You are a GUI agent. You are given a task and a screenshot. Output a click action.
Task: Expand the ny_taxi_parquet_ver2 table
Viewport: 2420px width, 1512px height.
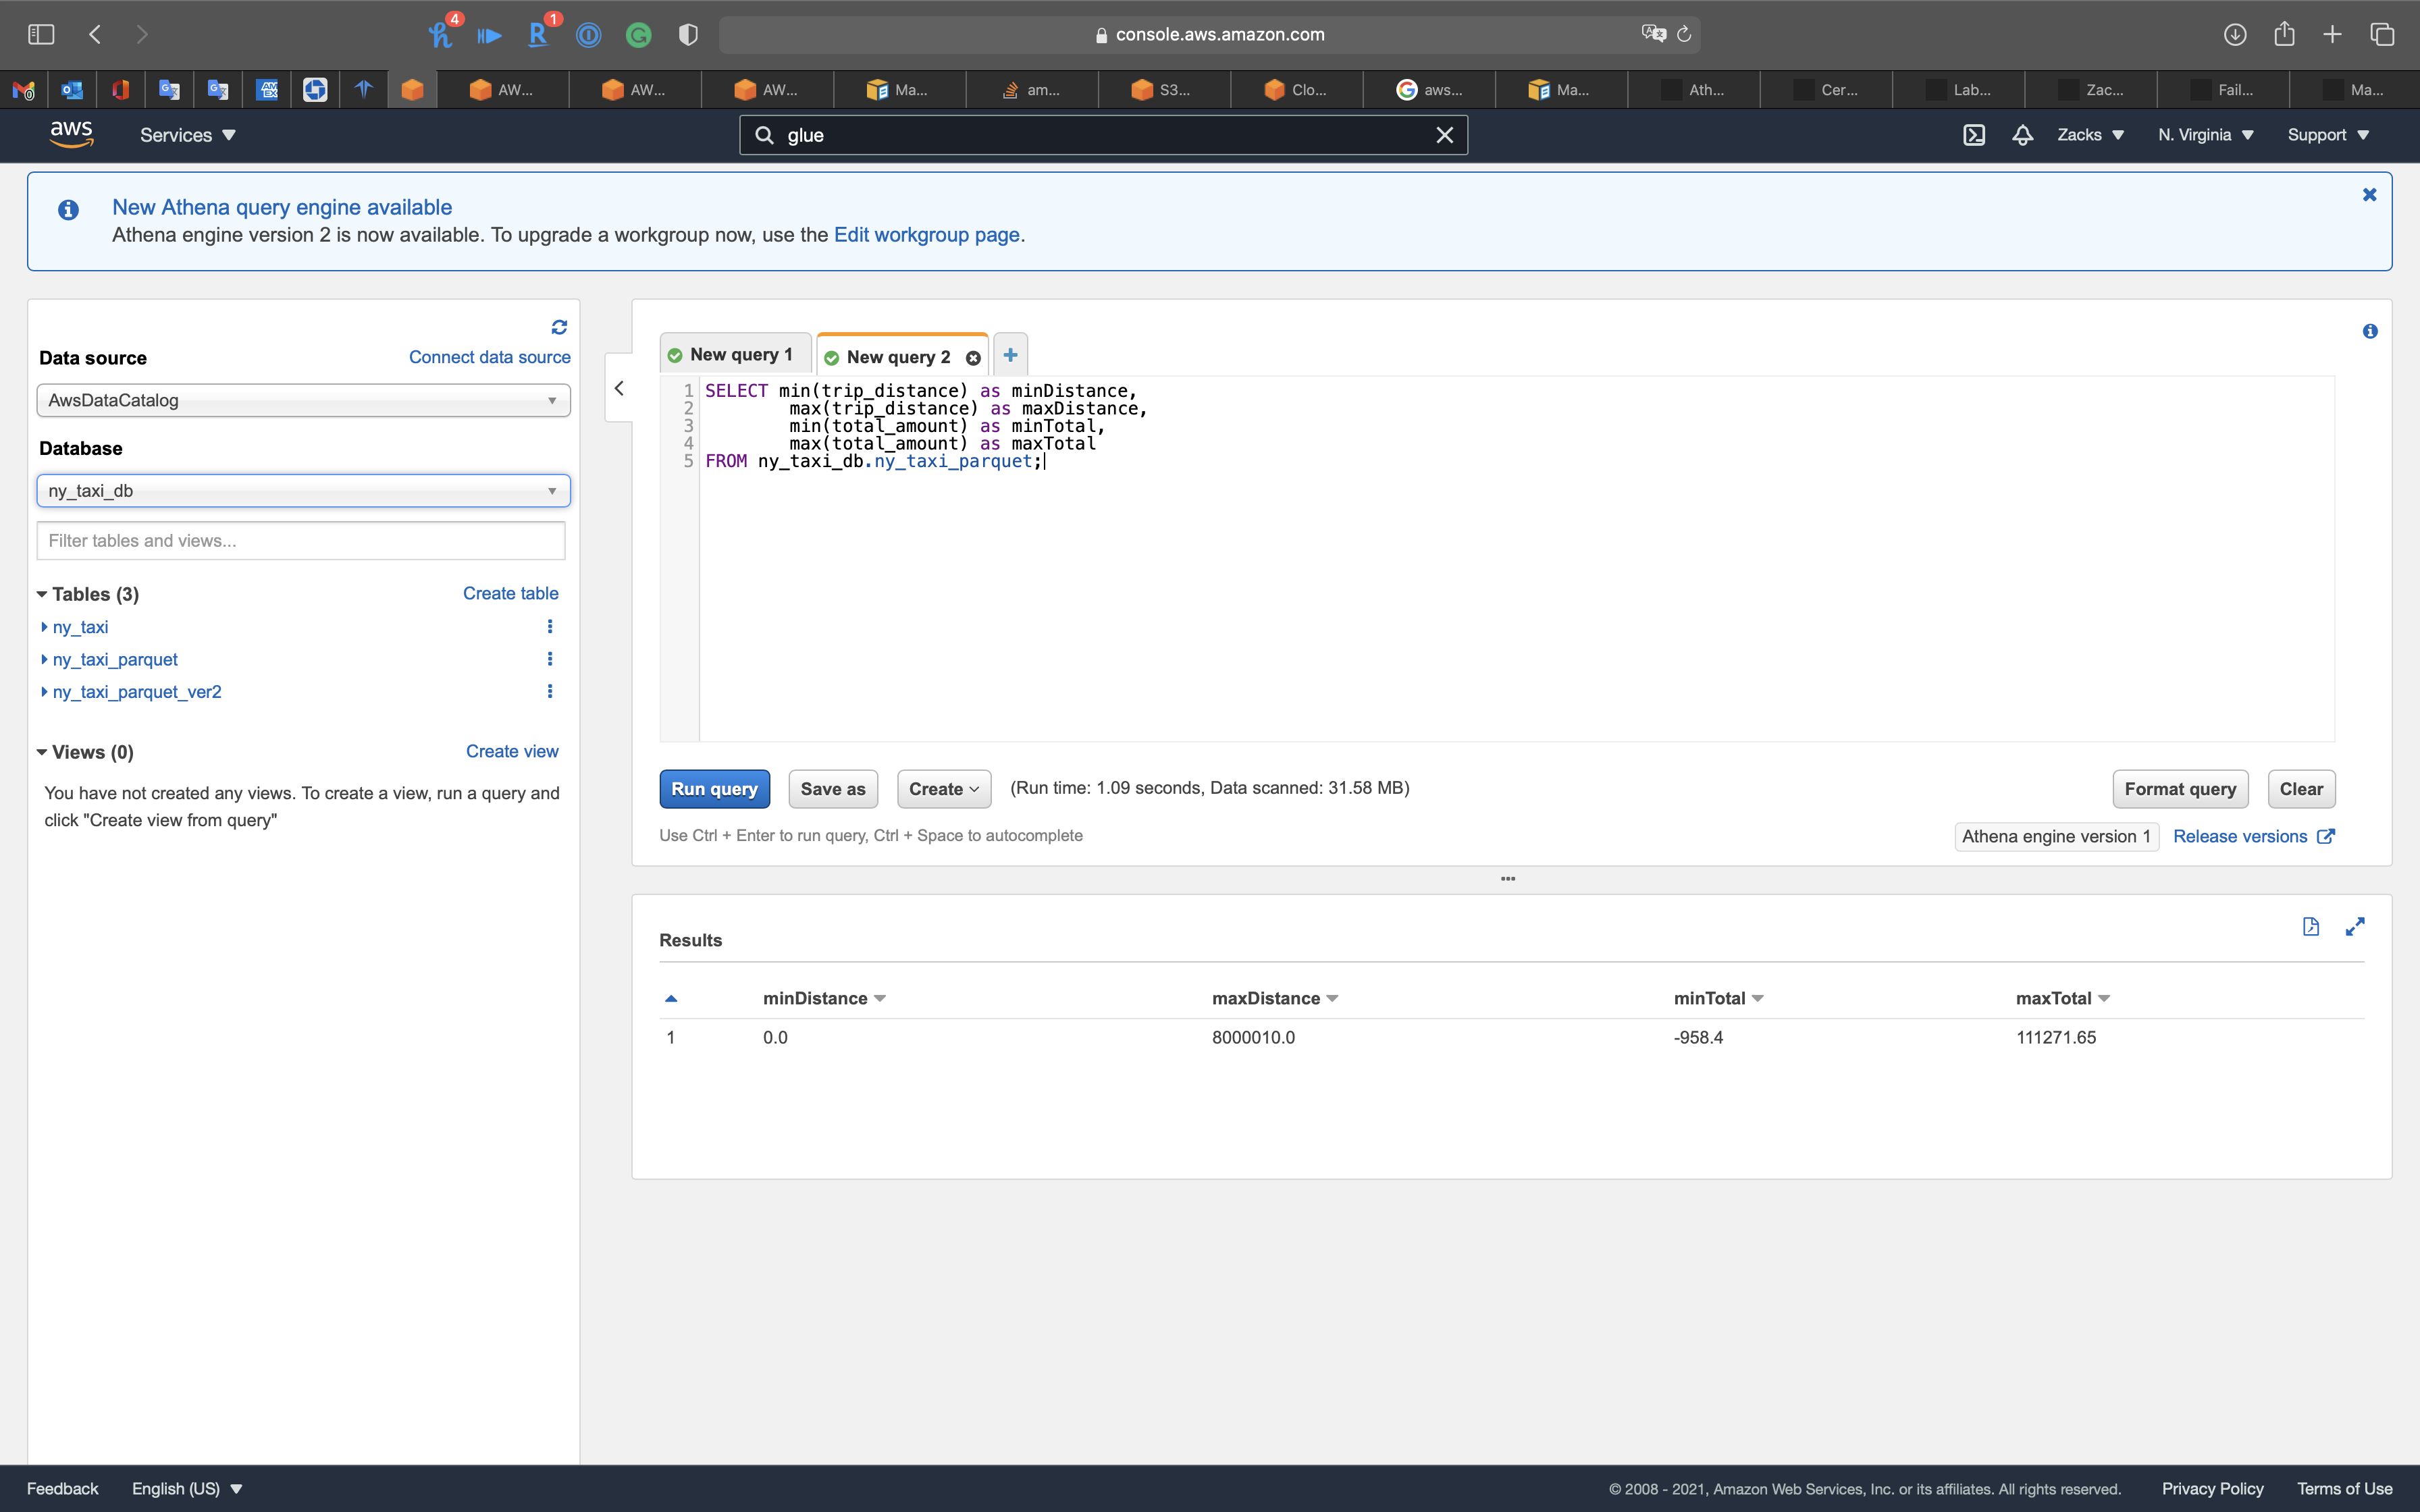(x=44, y=692)
